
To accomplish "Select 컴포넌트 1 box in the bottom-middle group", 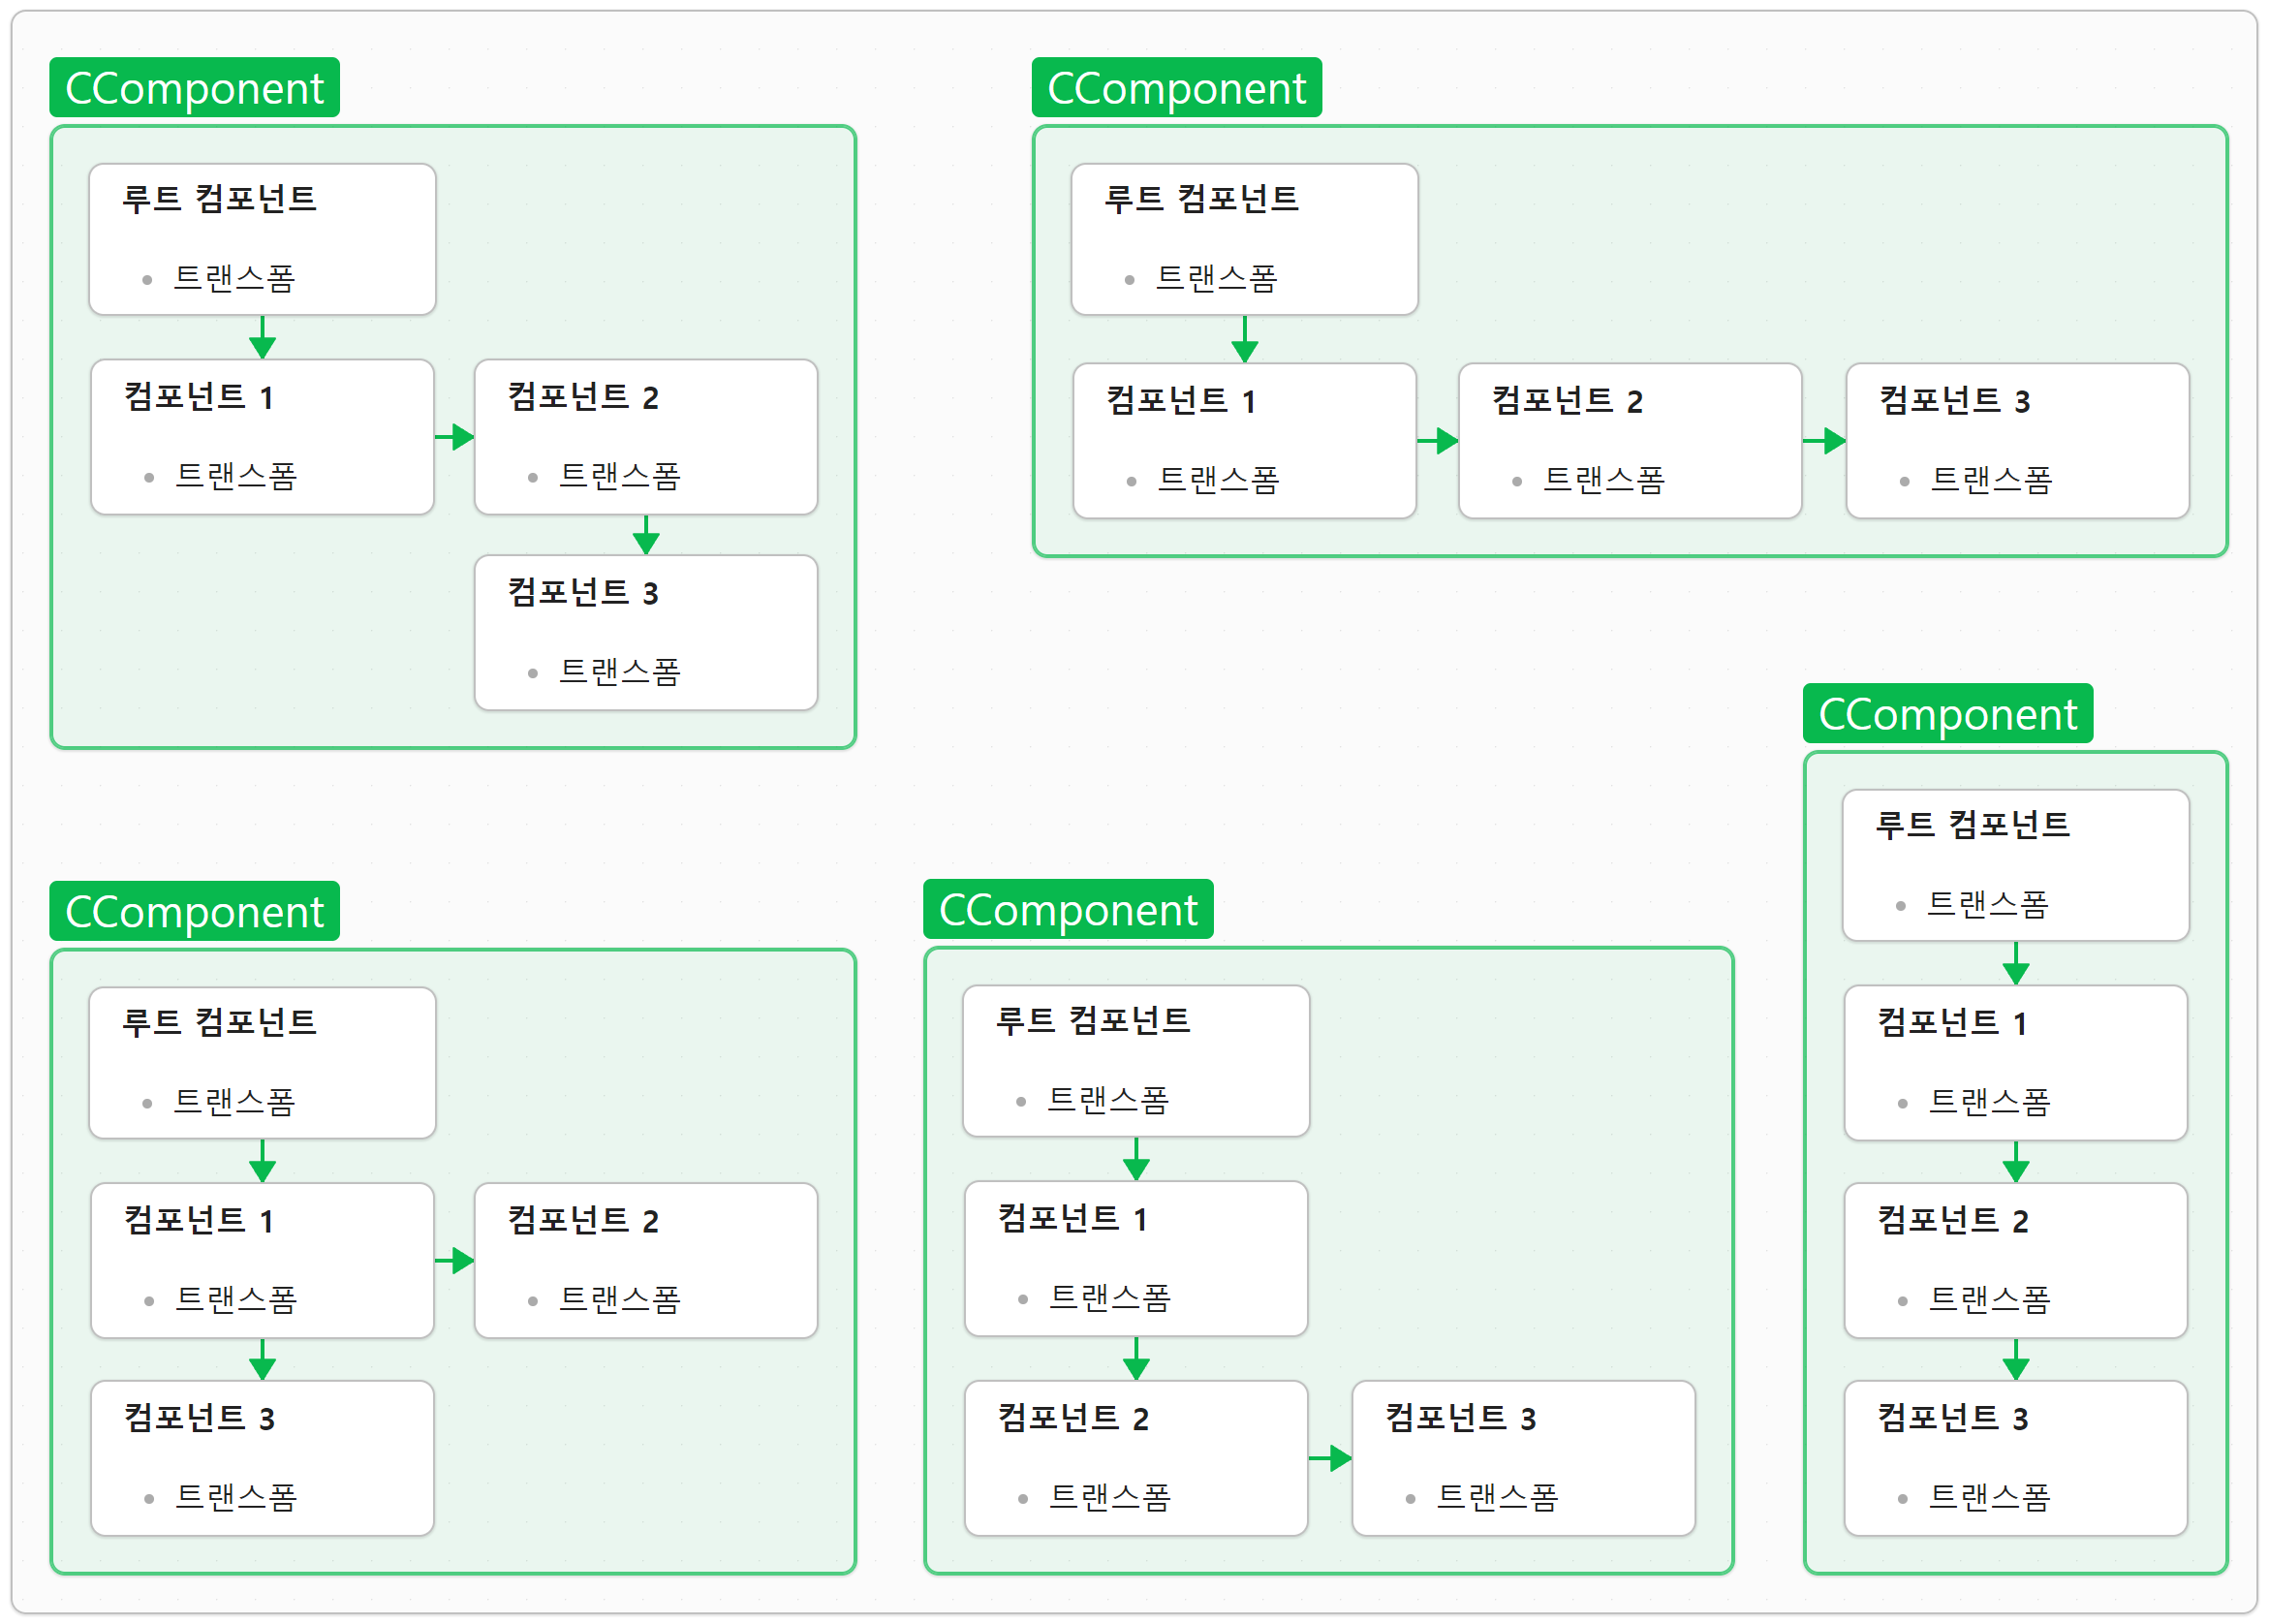I will (x=1135, y=1258).
